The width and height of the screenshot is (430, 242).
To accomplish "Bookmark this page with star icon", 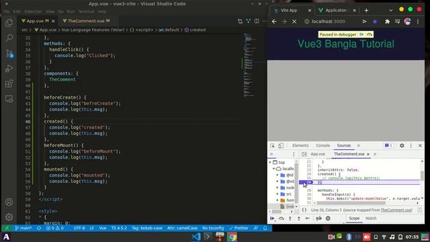I will tap(375, 22).
